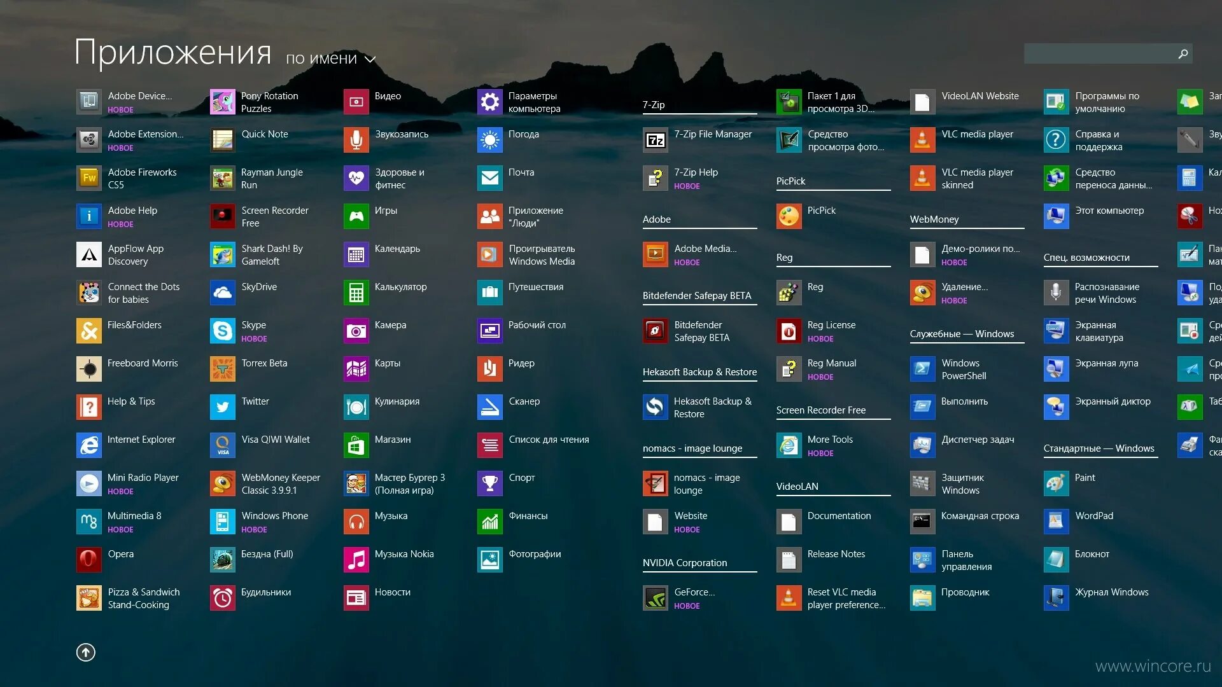This screenshot has height=687, width=1222.
Task: Click the 'Выполнить' label
Action: click(965, 401)
